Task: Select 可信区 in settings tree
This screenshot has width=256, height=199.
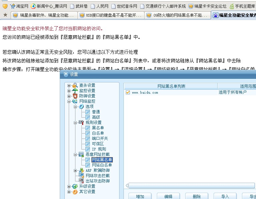Action: coord(98,144)
